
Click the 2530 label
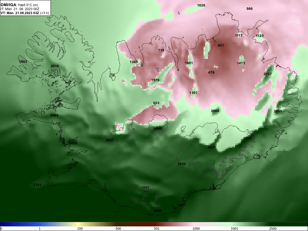(247, 139)
